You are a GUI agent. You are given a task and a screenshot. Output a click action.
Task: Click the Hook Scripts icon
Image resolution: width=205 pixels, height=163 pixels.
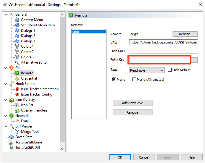click(12, 84)
